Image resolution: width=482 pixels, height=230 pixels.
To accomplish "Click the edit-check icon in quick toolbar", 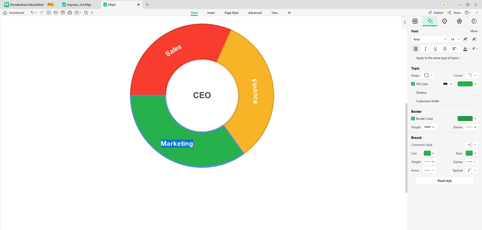I will (x=86, y=13).
